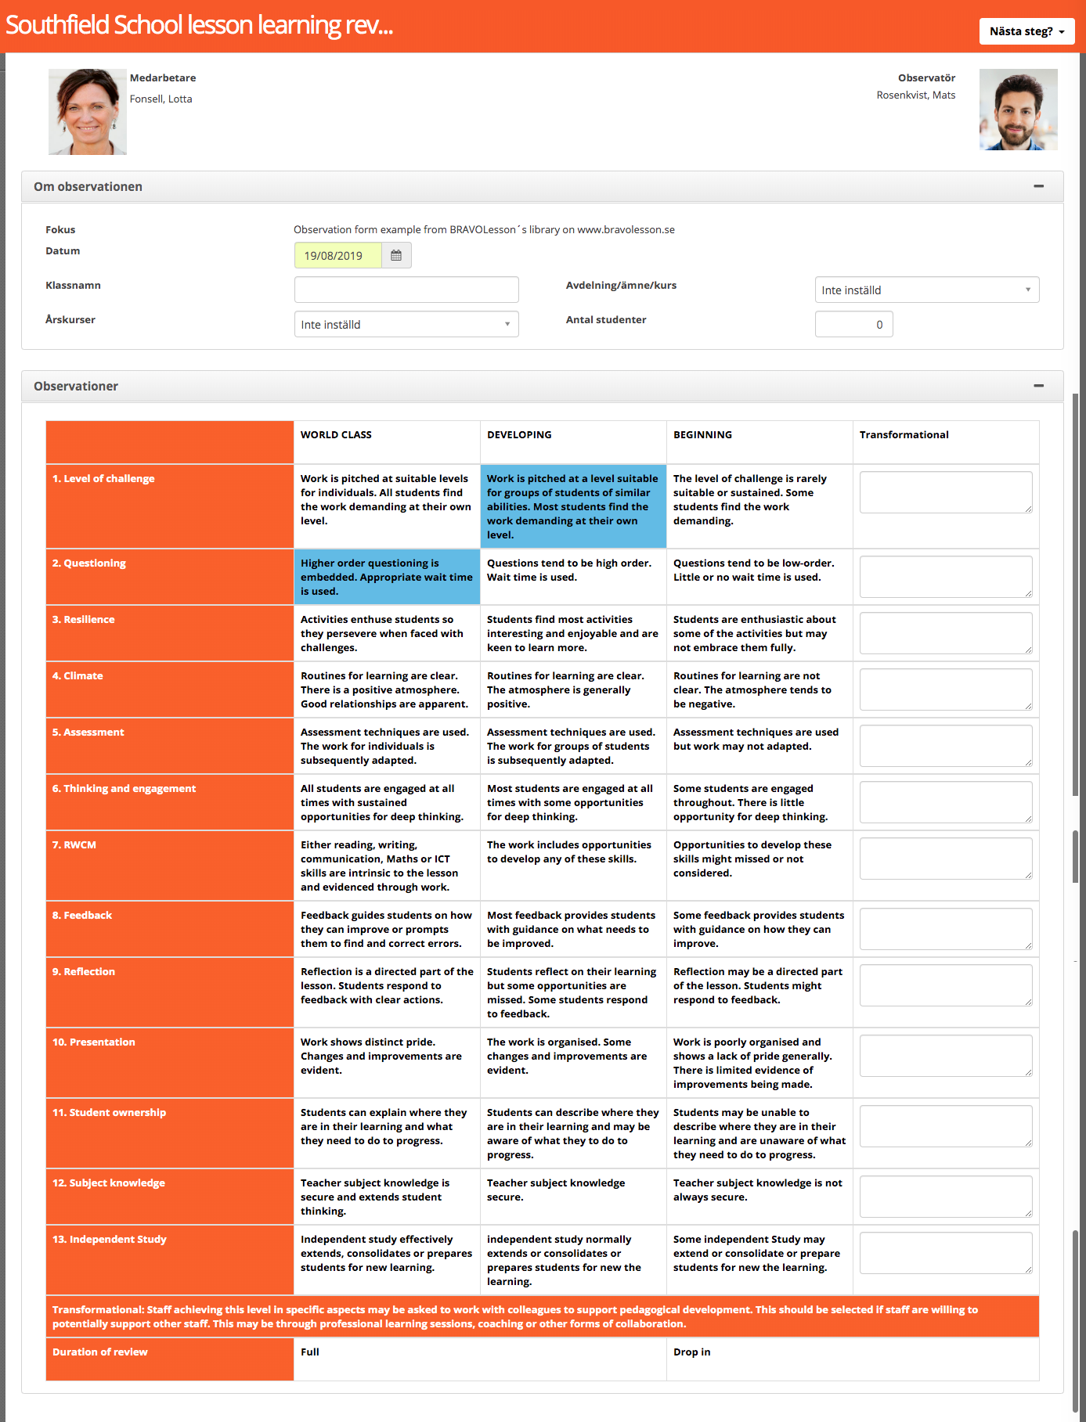This screenshot has width=1086, height=1422.
Task: Click Transformational text box for Resilience
Action: tap(945, 633)
